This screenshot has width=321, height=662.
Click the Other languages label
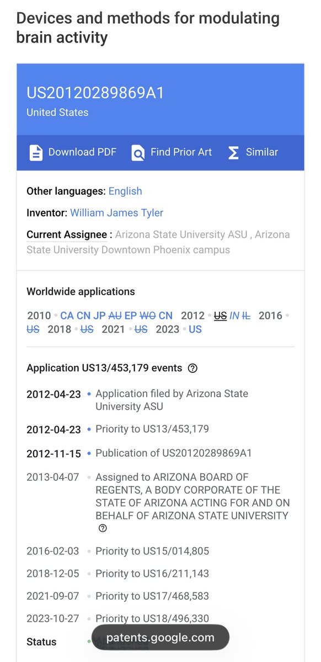(66, 191)
